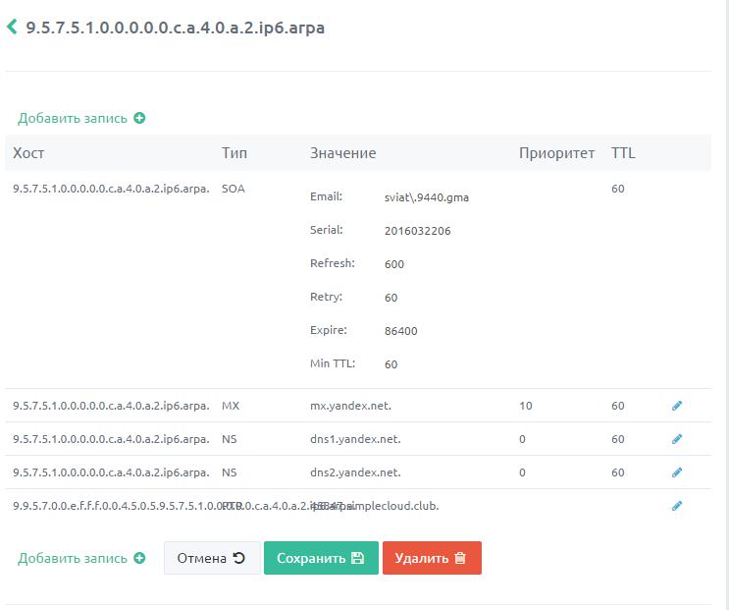Screen dimensions: 729x610
Task: Select the mx.yandex.net value cell
Action: tap(351, 406)
